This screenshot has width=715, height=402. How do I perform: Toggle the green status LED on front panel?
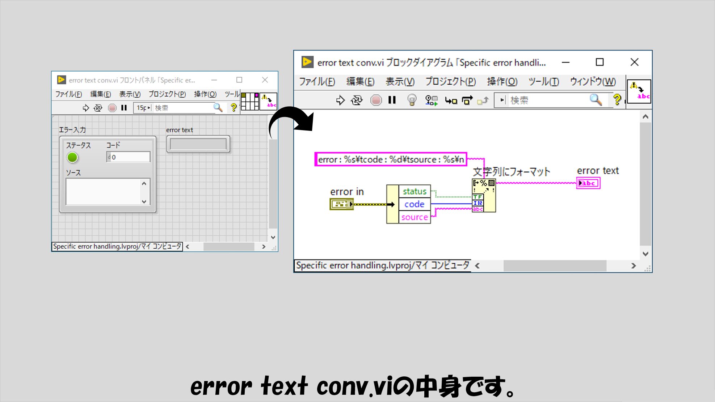click(72, 157)
